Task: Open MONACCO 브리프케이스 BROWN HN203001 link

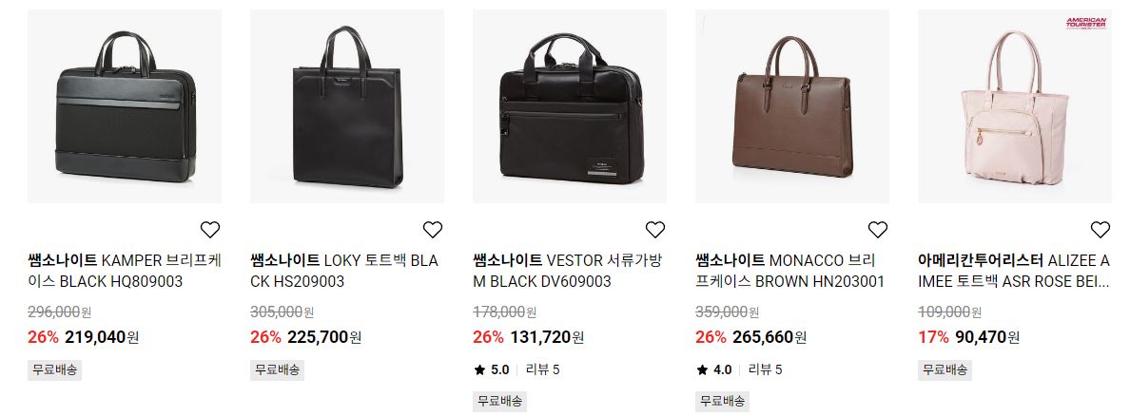Action: (789, 271)
